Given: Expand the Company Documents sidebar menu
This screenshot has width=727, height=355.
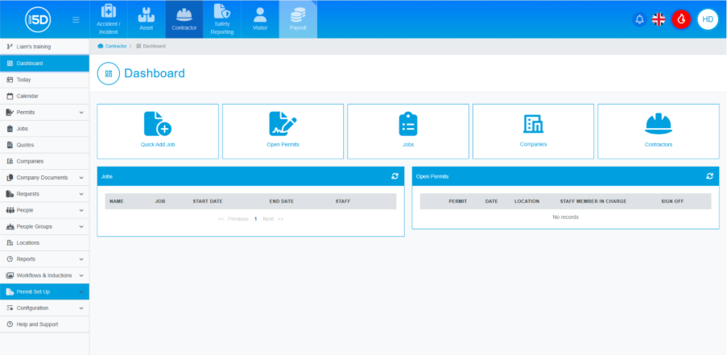Looking at the screenshot, I should click(x=81, y=178).
